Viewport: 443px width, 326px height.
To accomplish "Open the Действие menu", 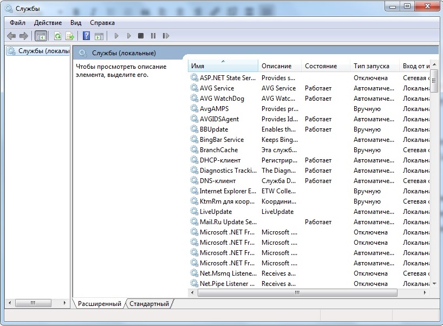I will [48, 23].
